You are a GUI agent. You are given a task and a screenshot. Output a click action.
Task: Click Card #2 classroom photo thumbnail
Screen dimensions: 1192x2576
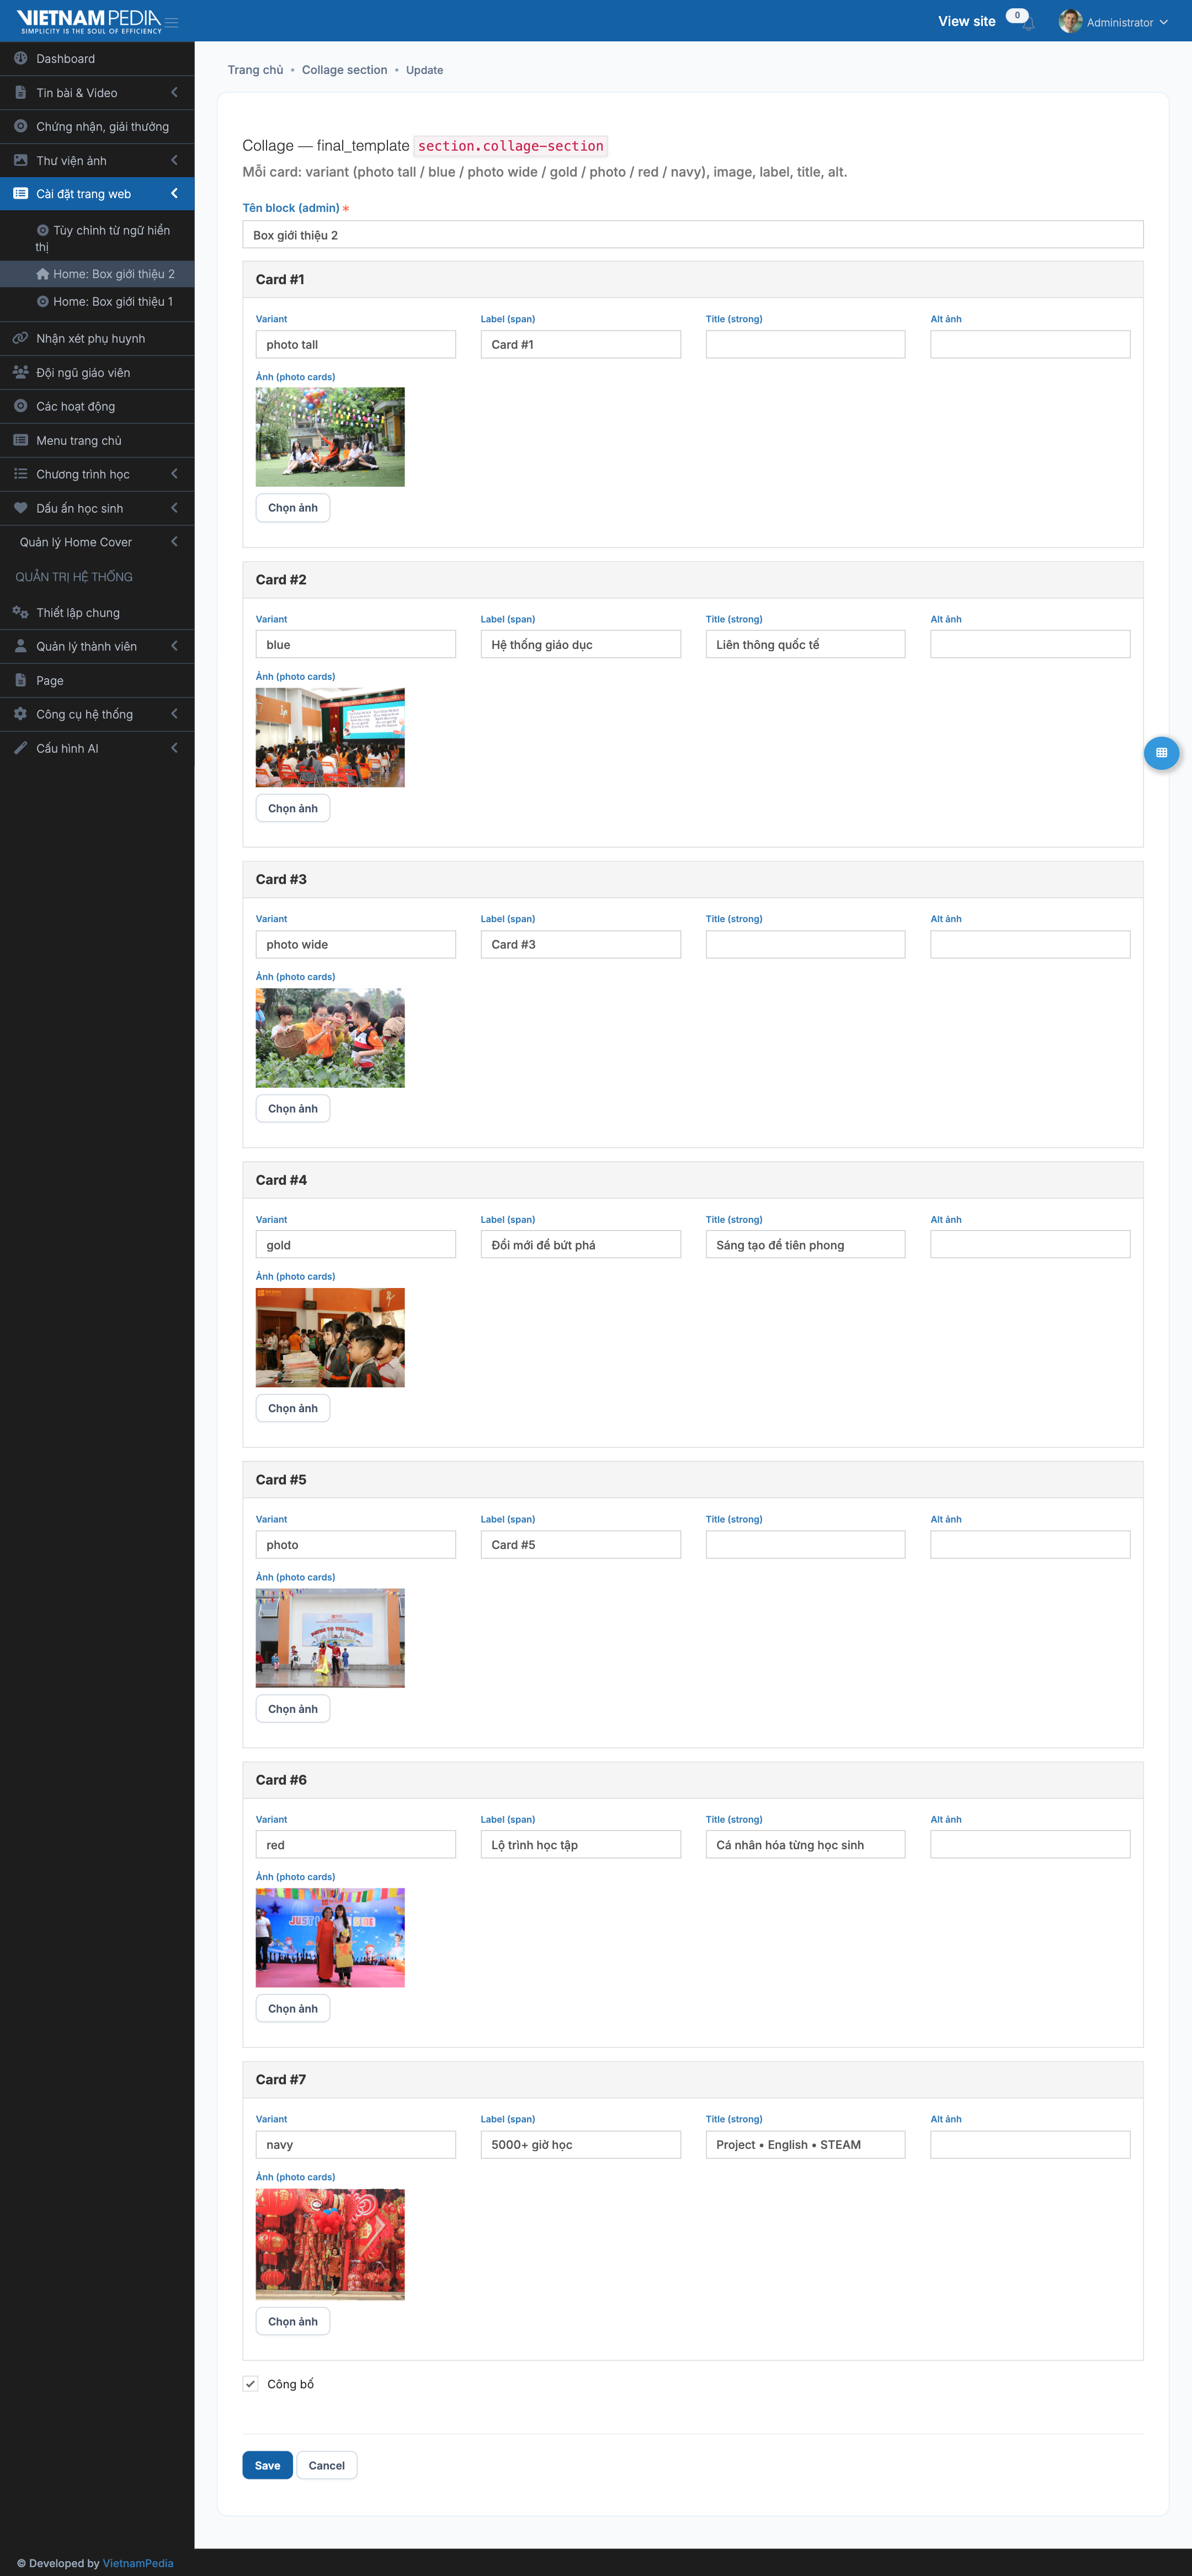tap(330, 737)
